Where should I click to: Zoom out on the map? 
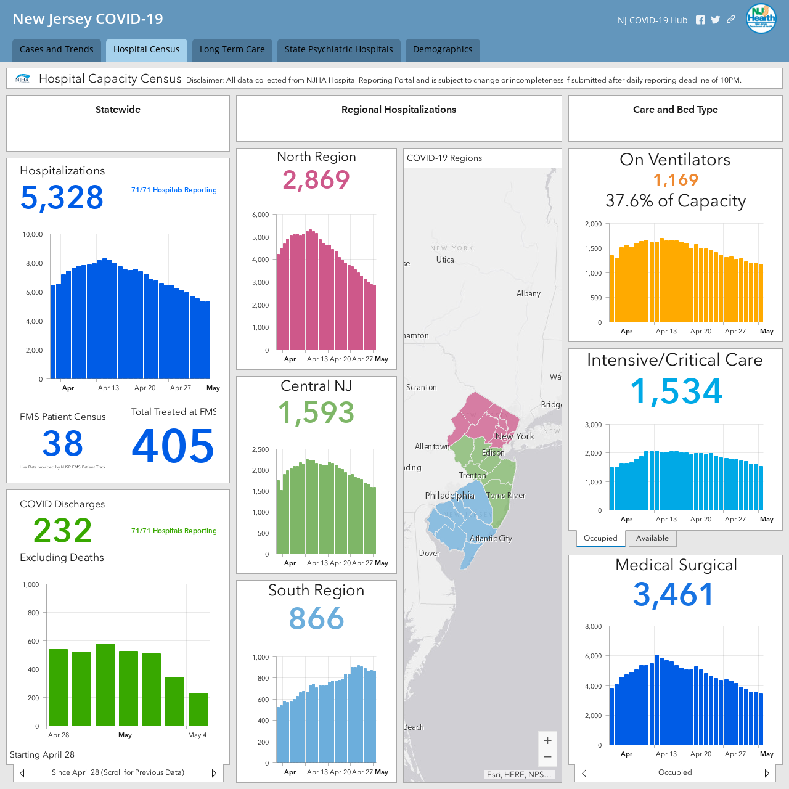click(547, 757)
